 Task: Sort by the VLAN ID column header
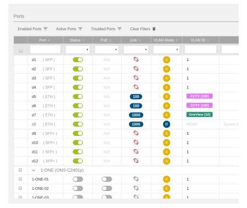[x=201, y=40]
